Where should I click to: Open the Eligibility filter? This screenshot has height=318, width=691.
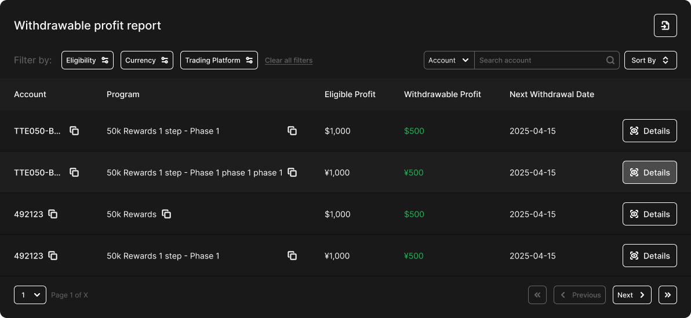88,60
